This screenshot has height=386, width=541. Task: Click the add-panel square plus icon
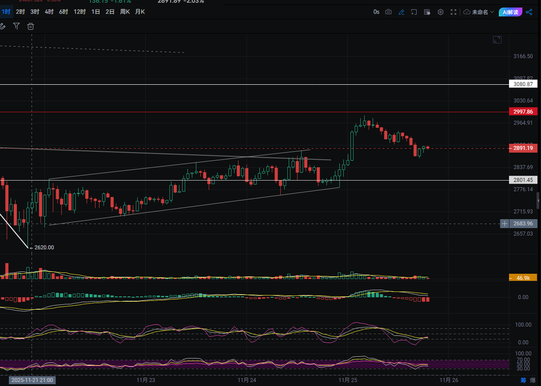[x=414, y=12]
